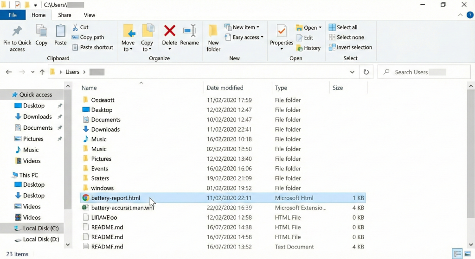Sort files by Date modified column

pyautogui.click(x=225, y=88)
